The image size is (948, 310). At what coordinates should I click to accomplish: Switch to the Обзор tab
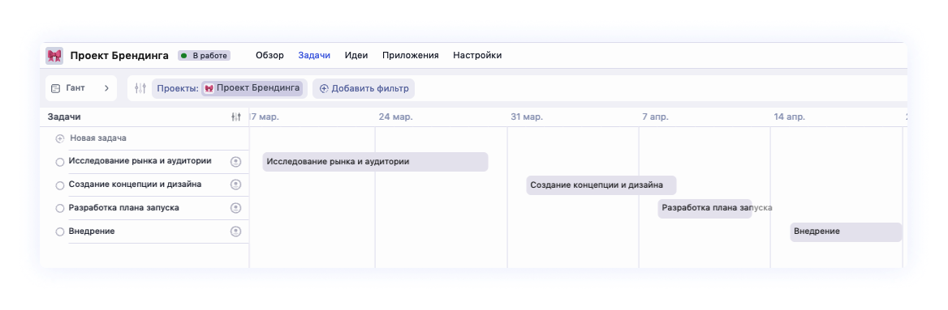point(269,56)
